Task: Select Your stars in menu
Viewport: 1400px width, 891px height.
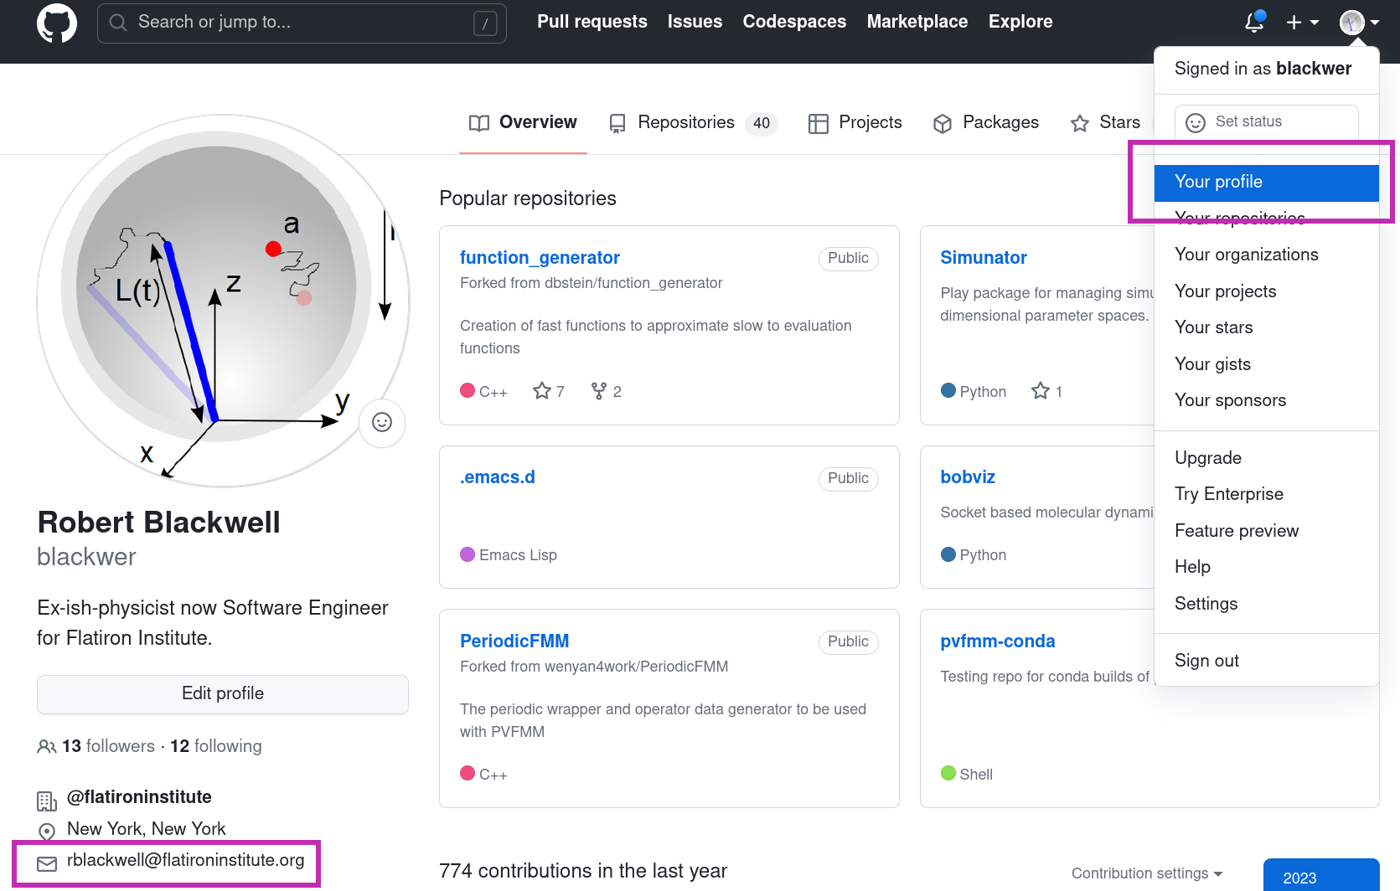Action: point(1266,327)
